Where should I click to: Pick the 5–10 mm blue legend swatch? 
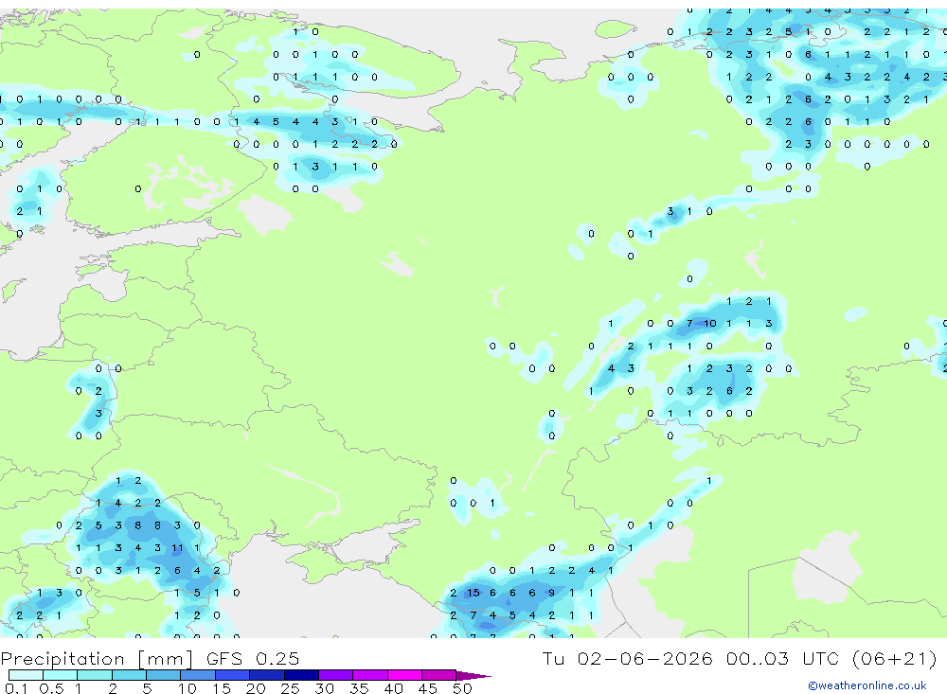tap(164, 675)
